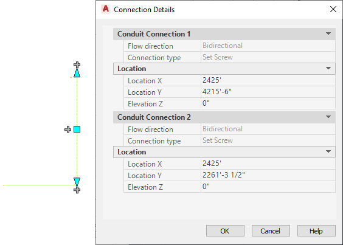Select the top cyan triangle grip on conduit
Image resolution: width=343 pixels, height=245 pixels.
point(77,73)
